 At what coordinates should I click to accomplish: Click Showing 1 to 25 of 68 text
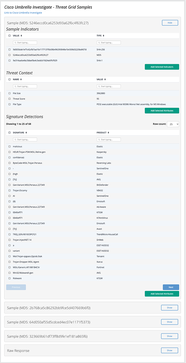click(19, 124)
